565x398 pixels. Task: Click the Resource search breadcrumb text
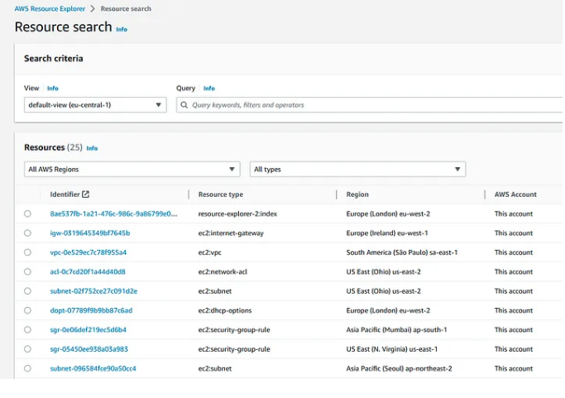pyautogui.click(x=126, y=8)
